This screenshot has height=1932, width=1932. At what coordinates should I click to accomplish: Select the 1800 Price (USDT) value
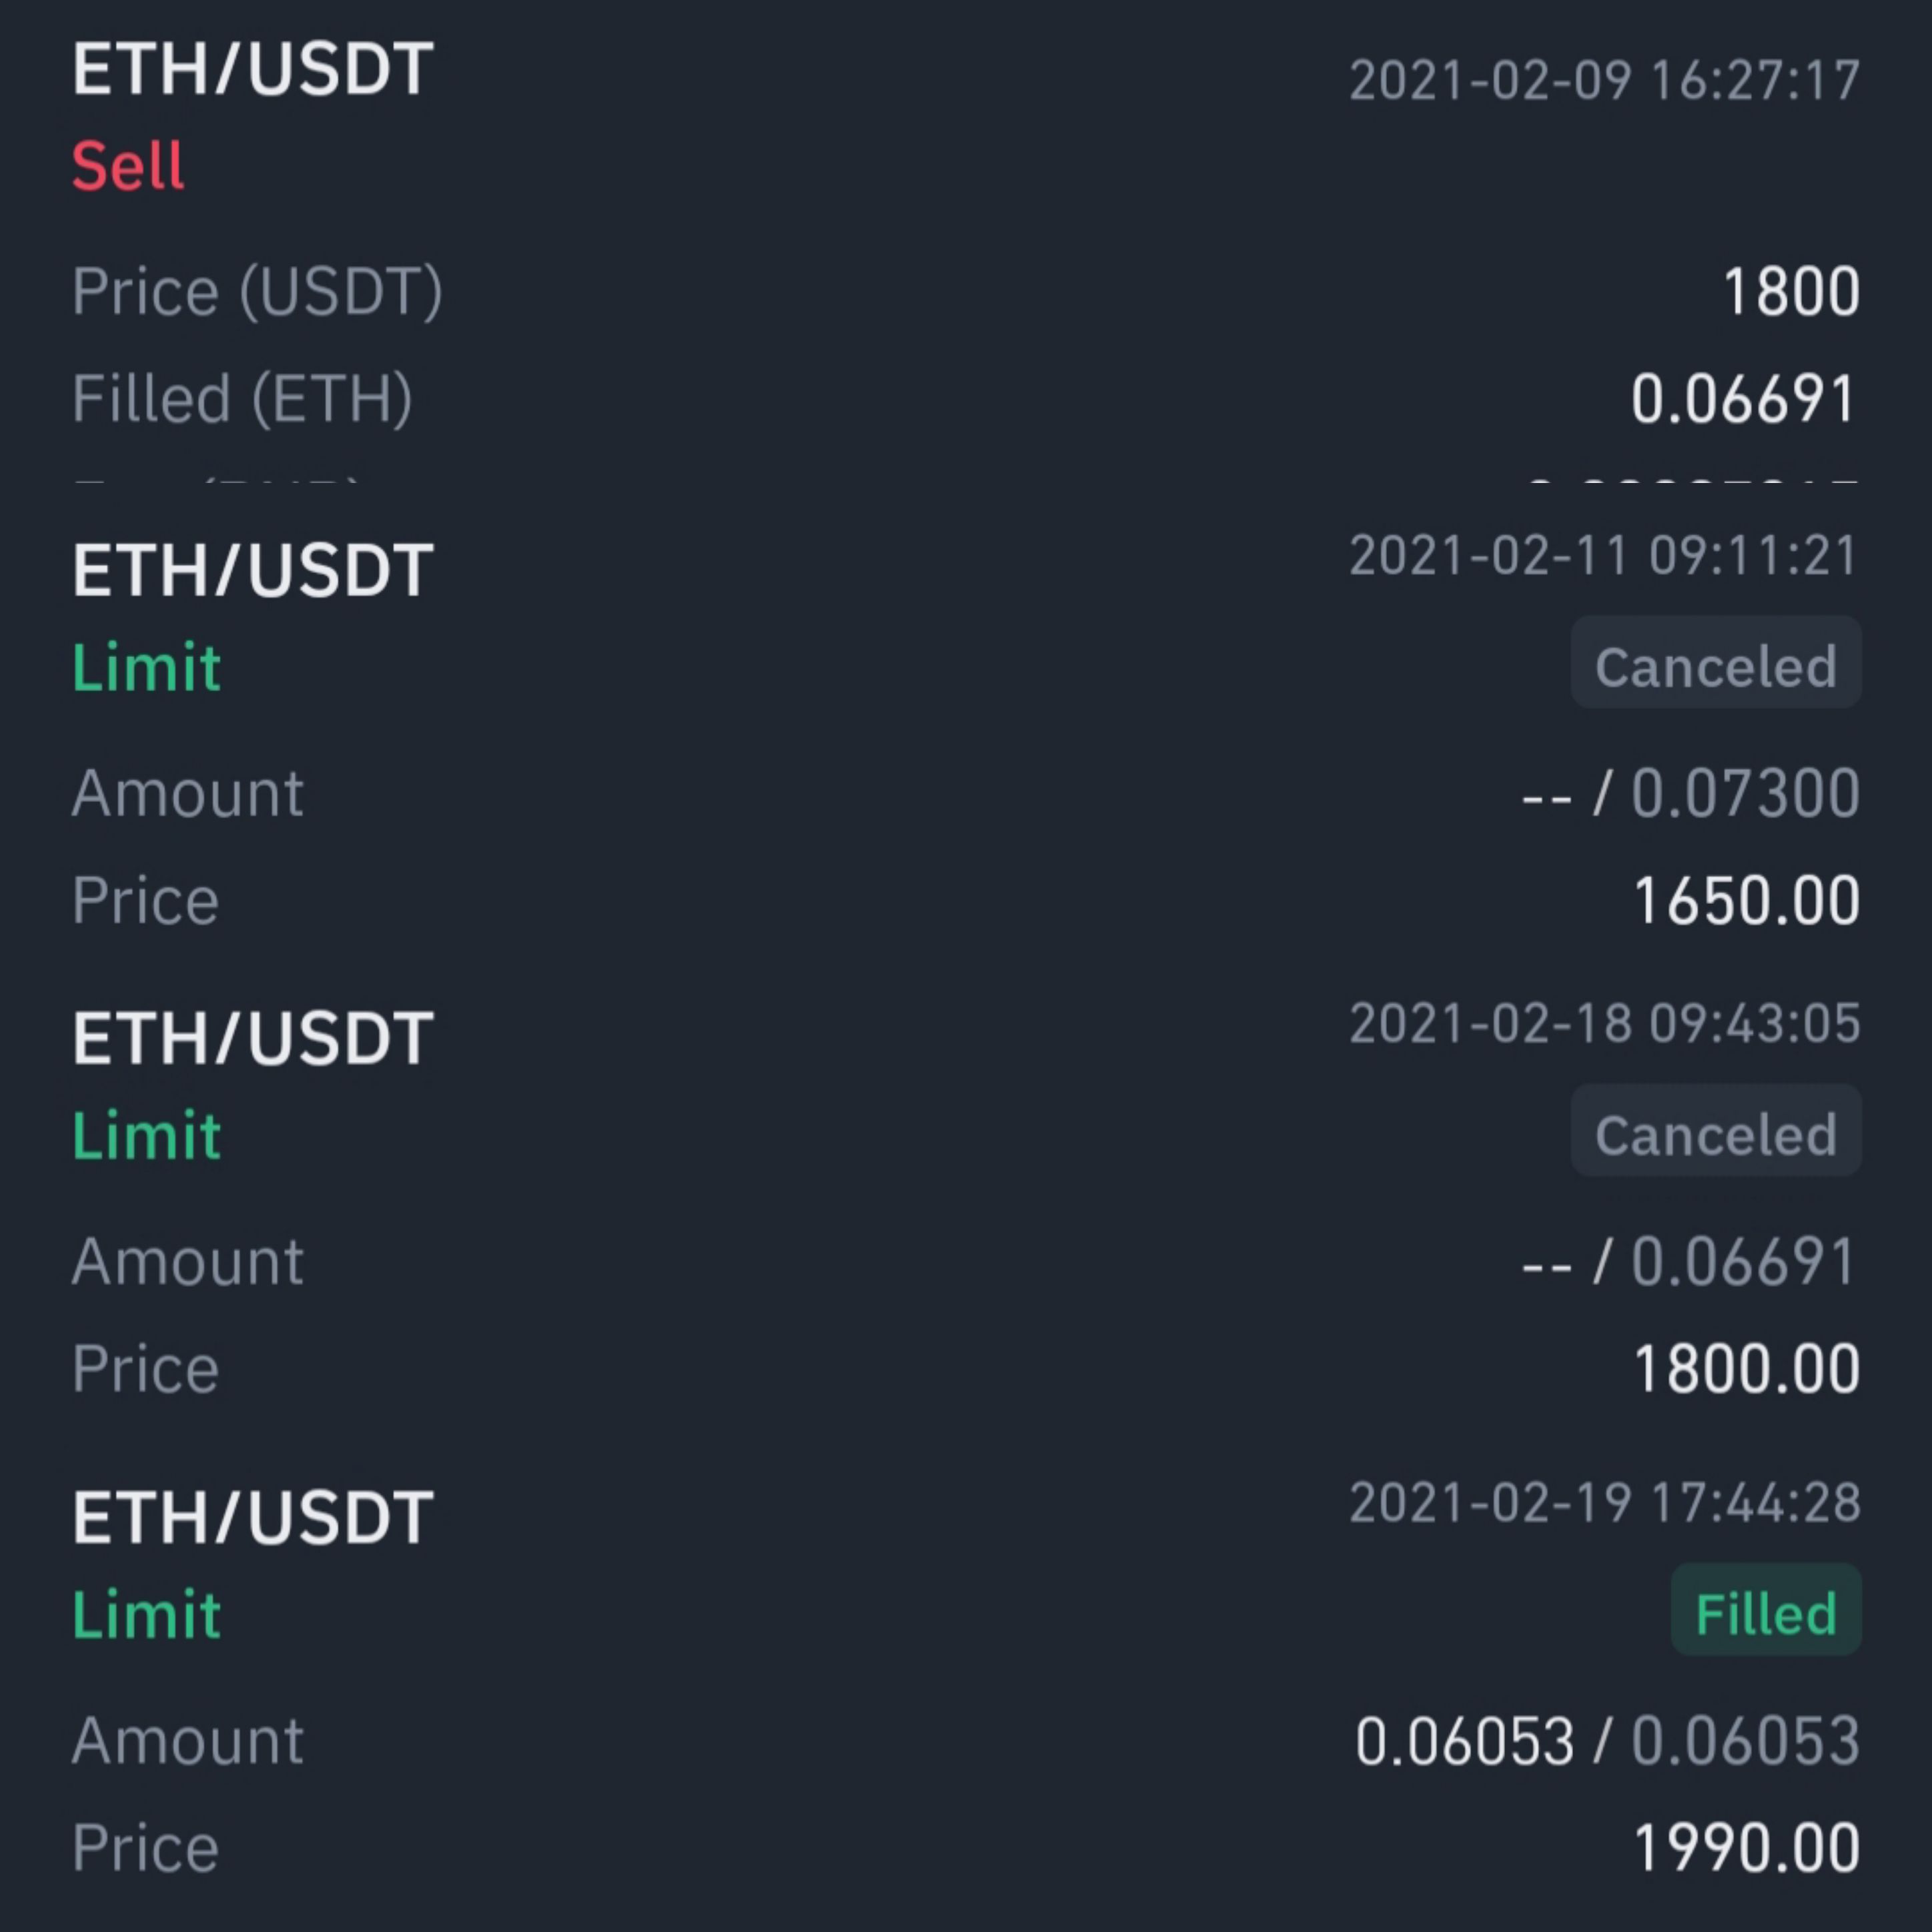pos(1791,293)
